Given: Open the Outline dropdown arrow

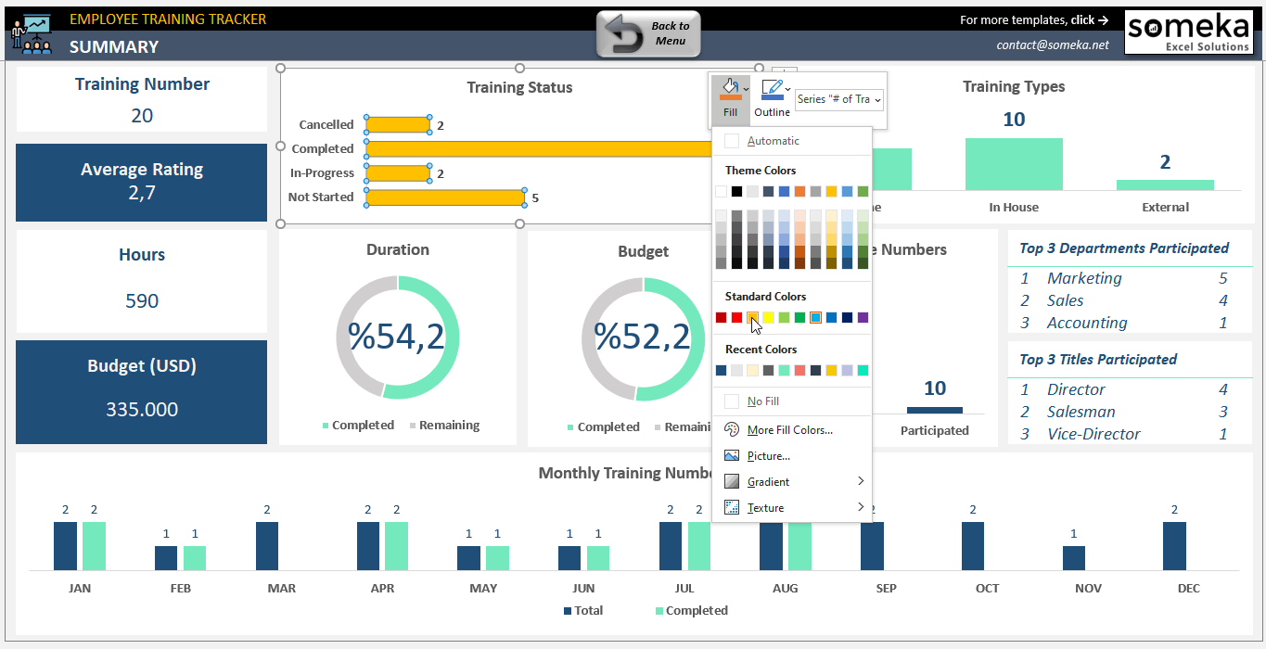Looking at the screenshot, I should (x=788, y=89).
